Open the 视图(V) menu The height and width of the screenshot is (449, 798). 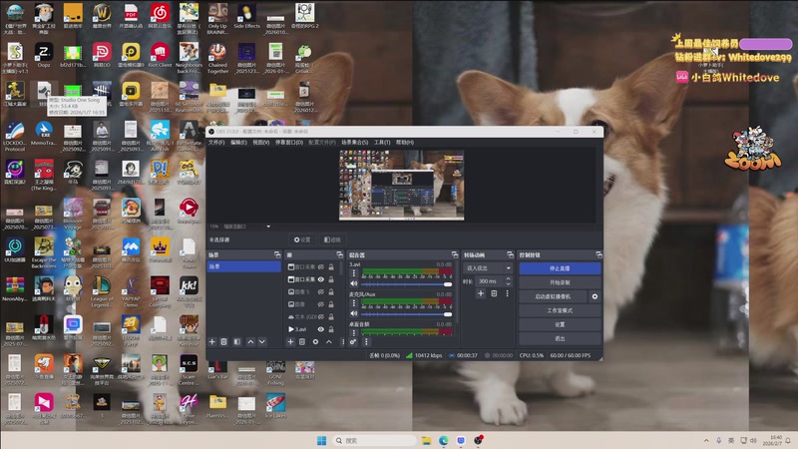coord(261,143)
